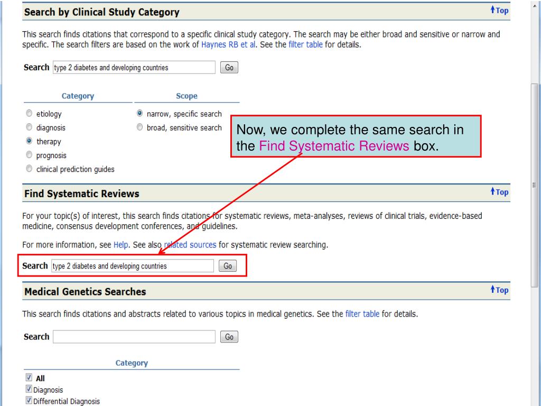The image size is (541, 406).
Task: Open the related sources link
Action: (190, 245)
